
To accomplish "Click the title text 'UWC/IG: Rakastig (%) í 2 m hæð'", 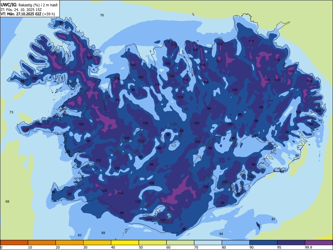I will pos(29,5).
